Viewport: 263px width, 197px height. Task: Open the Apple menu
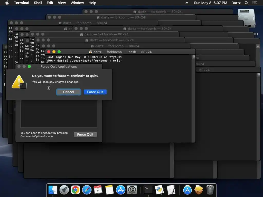[7, 3]
